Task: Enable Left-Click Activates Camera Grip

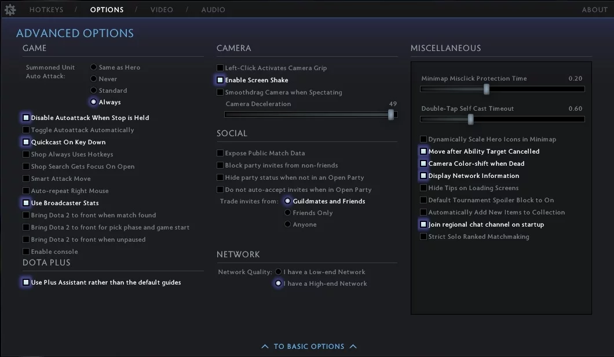Action: click(220, 68)
